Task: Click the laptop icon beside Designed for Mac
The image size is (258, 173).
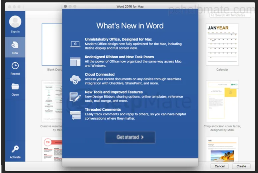Action: point(75,44)
